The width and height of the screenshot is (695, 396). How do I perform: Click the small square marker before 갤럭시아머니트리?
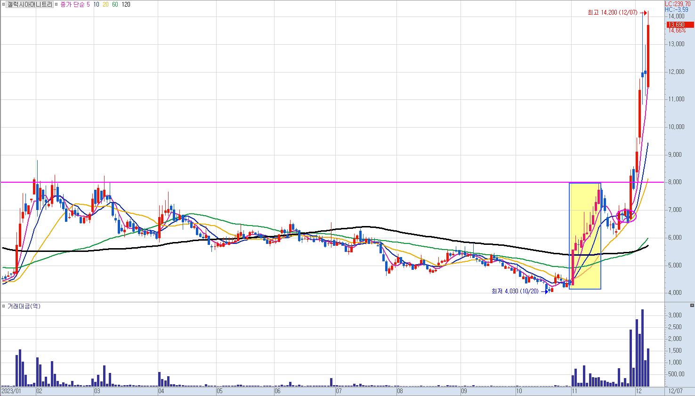click(x=4, y=4)
